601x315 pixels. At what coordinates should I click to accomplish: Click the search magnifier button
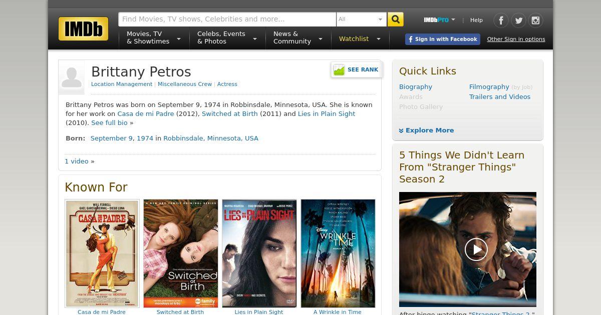click(x=396, y=19)
